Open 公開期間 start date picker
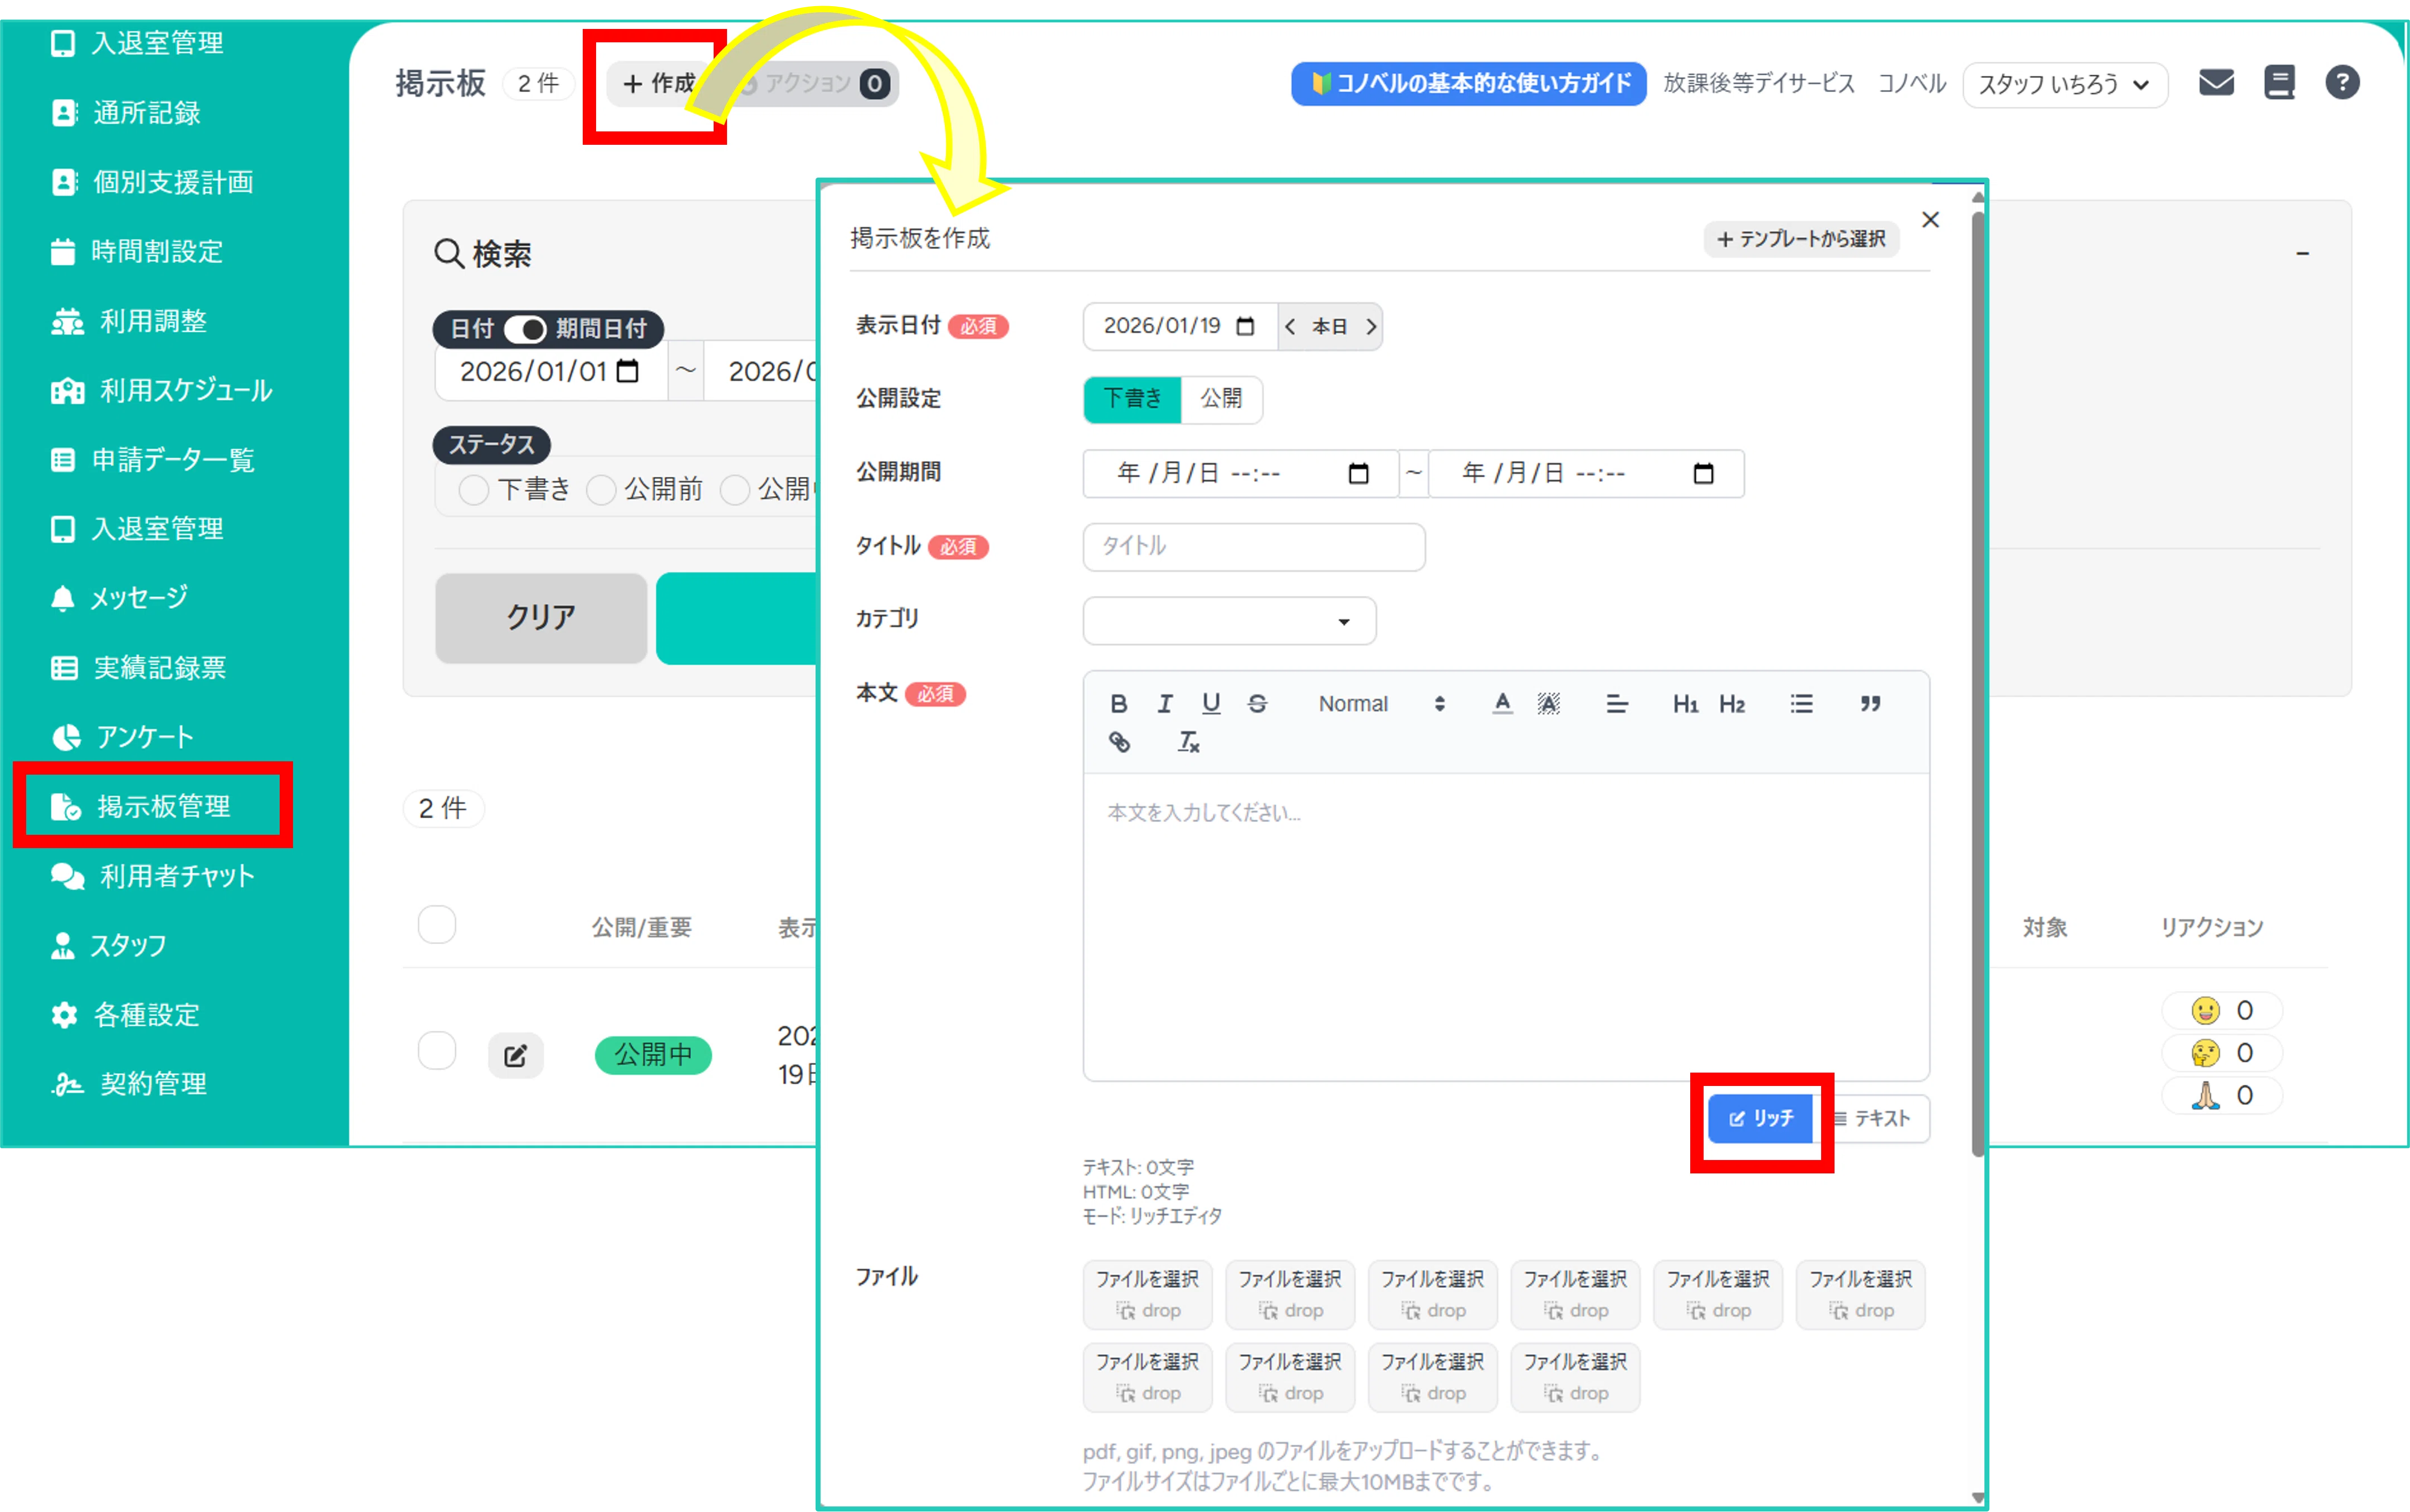This screenshot has height=1512, width=2410. [1359, 474]
